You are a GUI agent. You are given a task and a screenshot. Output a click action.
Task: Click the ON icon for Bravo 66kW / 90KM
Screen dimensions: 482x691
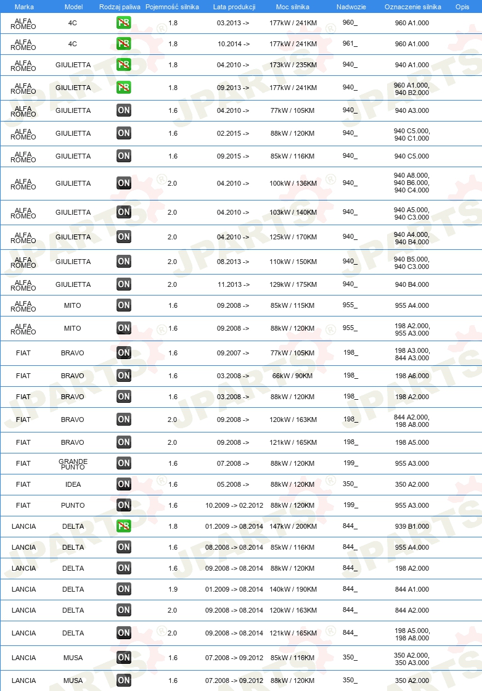coord(124,376)
